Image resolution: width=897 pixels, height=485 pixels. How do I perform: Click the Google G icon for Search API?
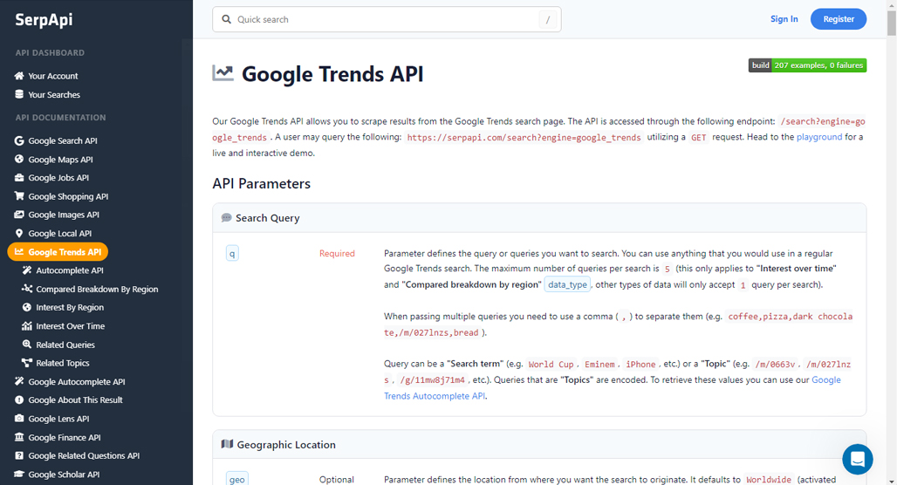click(x=19, y=140)
